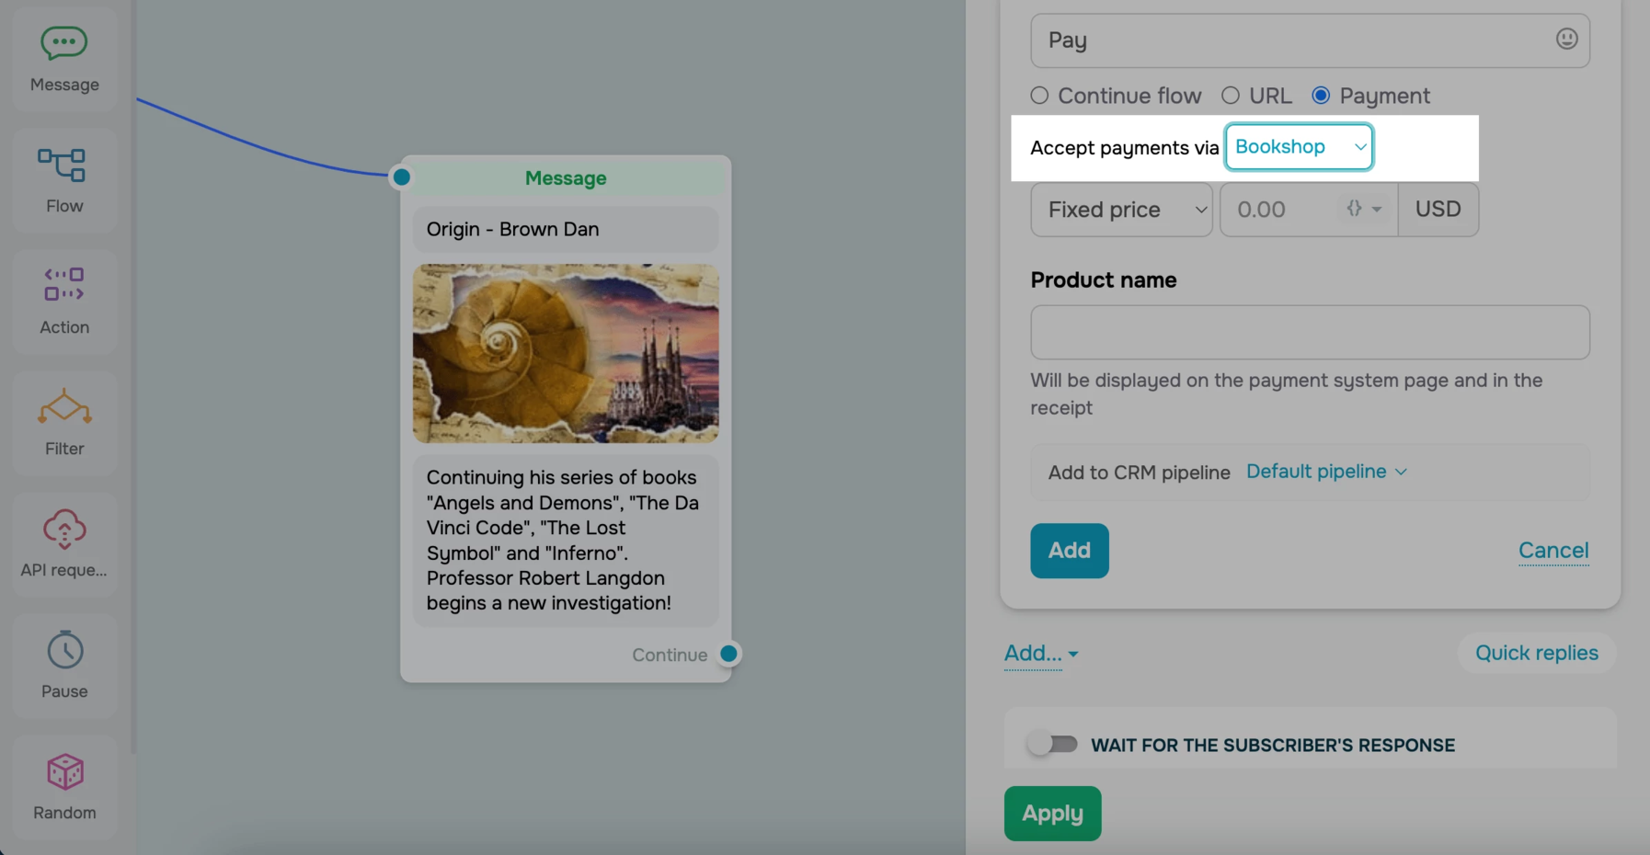Click the book cover image thumbnail
The height and width of the screenshot is (855, 1650).
point(566,354)
